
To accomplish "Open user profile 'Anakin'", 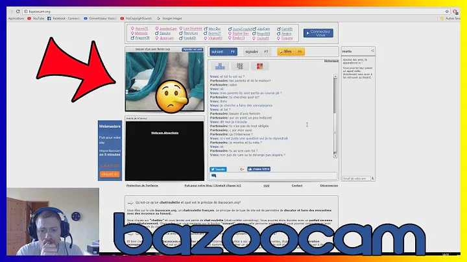I will (x=286, y=34).
